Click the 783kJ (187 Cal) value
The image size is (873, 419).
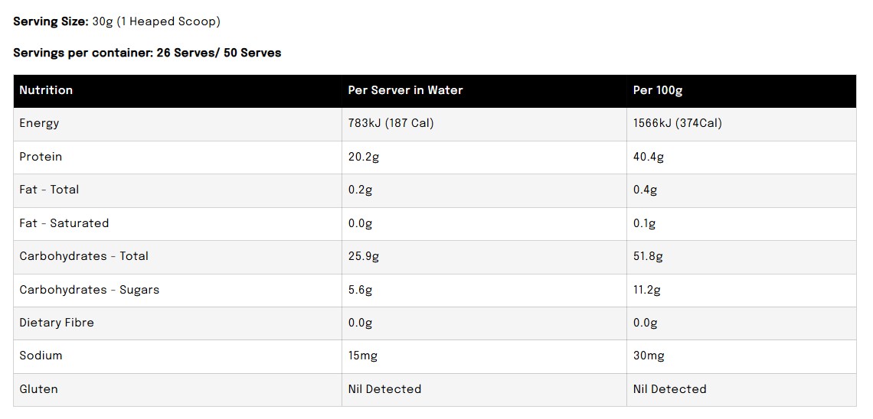pos(391,123)
